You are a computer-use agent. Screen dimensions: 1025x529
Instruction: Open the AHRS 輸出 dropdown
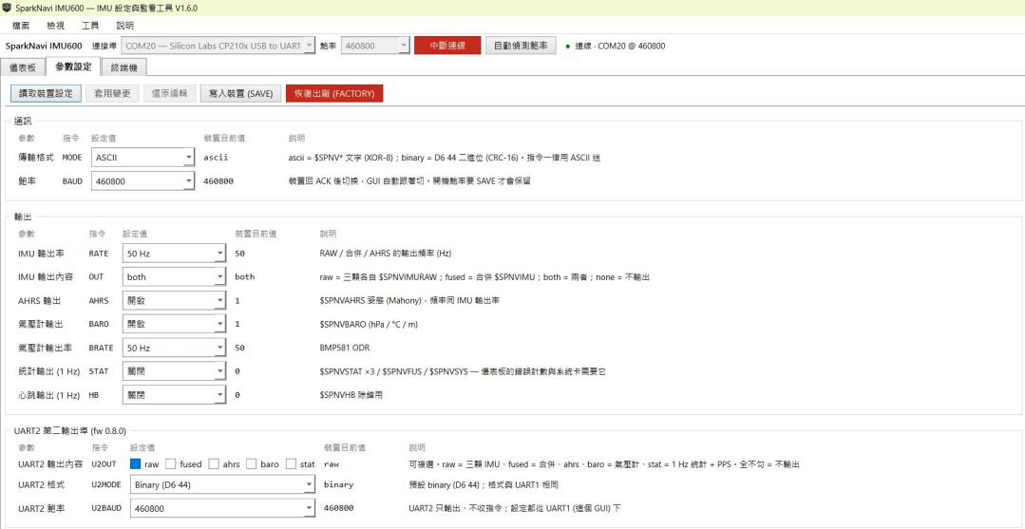[x=174, y=300]
